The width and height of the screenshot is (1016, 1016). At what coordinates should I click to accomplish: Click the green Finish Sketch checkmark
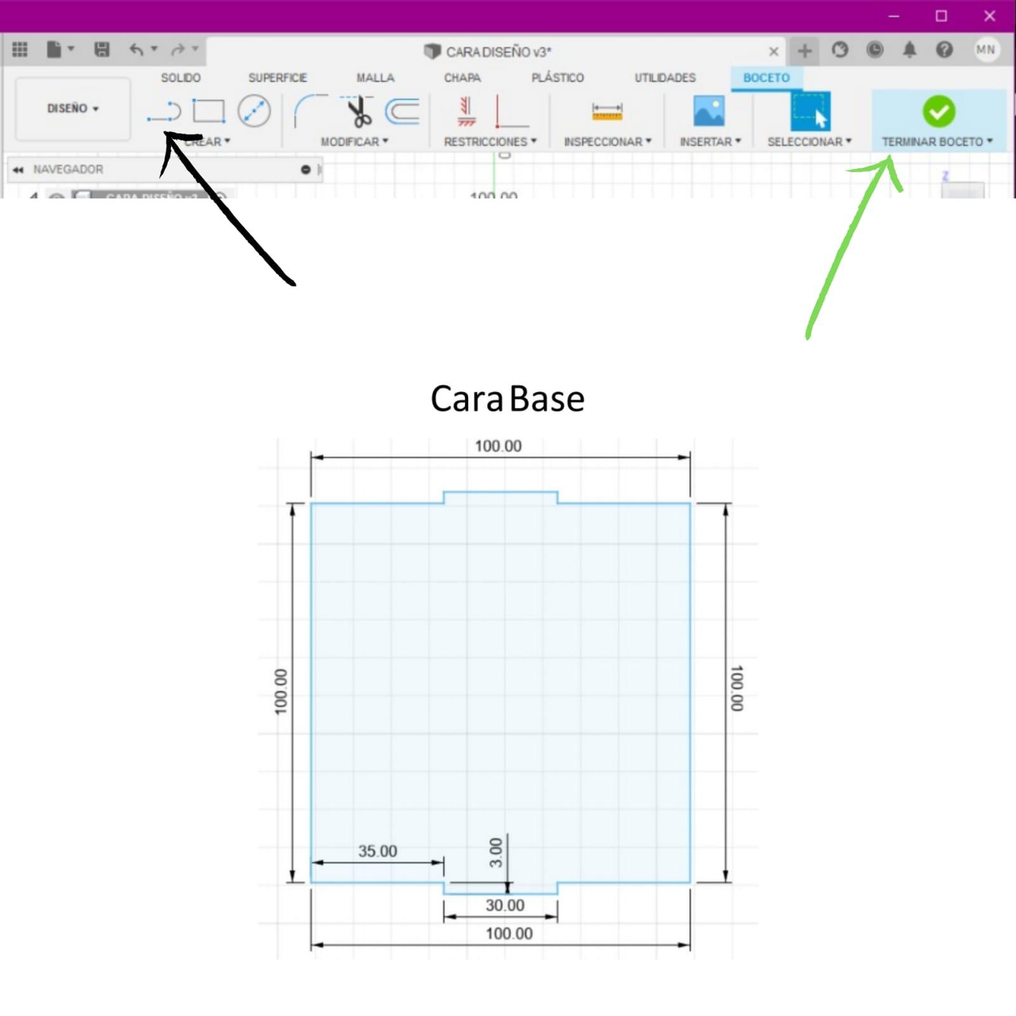[938, 112]
